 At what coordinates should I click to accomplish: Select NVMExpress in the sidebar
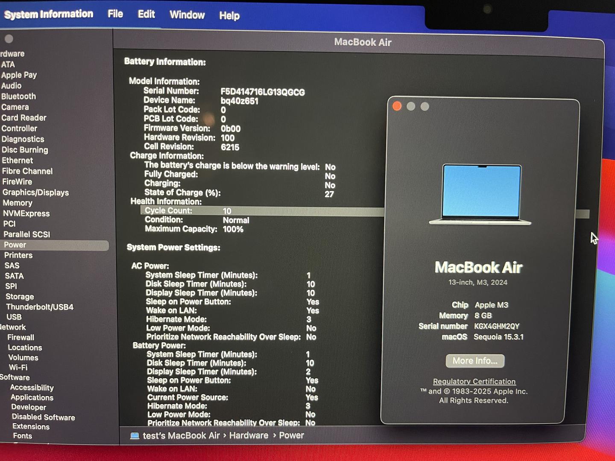point(26,213)
